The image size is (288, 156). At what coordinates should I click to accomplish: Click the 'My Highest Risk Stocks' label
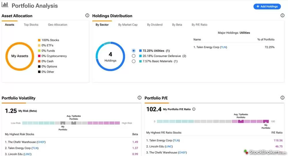20,134
